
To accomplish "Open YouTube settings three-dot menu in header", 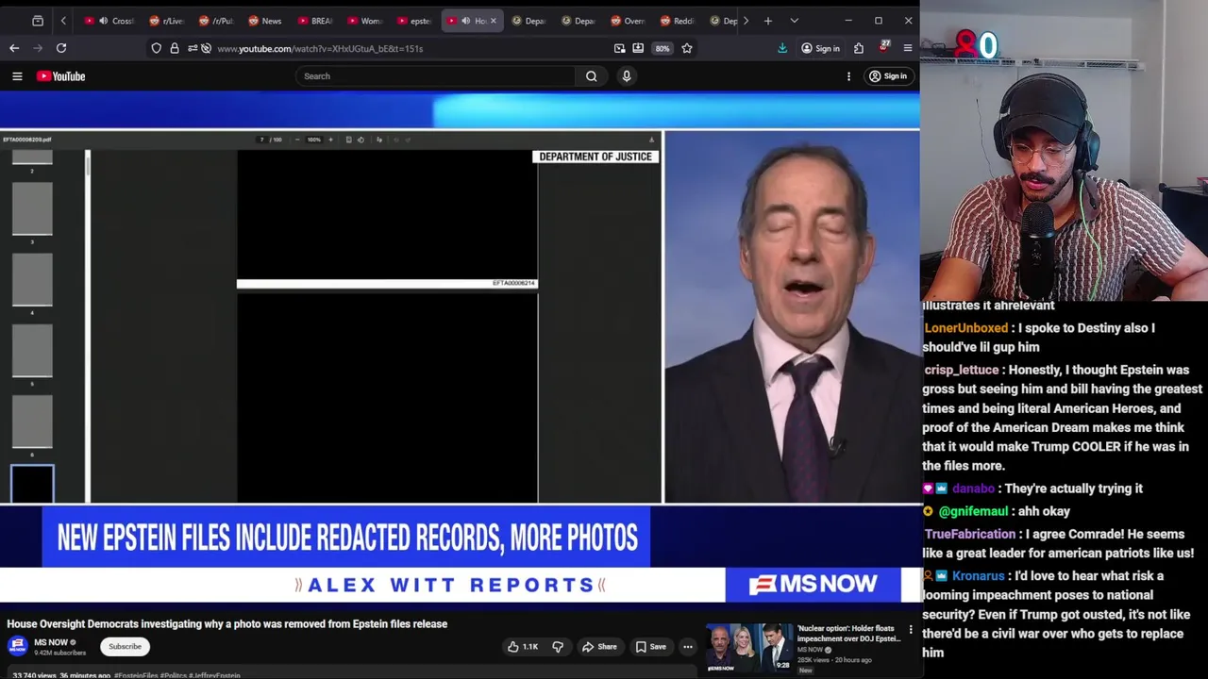I will 848,76.
